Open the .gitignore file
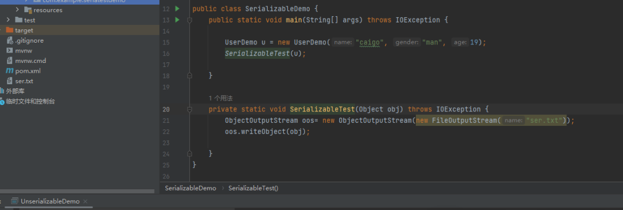The width and height of the screenshot is (623, 210). [29, 40]
